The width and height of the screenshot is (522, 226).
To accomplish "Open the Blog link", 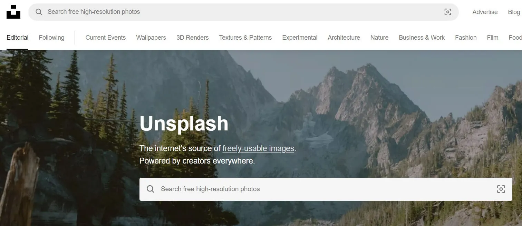I will [514, 12].
